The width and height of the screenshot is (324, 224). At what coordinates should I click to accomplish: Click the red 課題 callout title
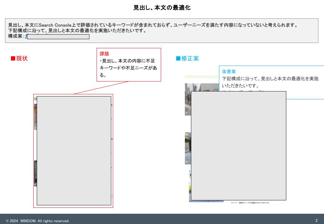[104, 54]
